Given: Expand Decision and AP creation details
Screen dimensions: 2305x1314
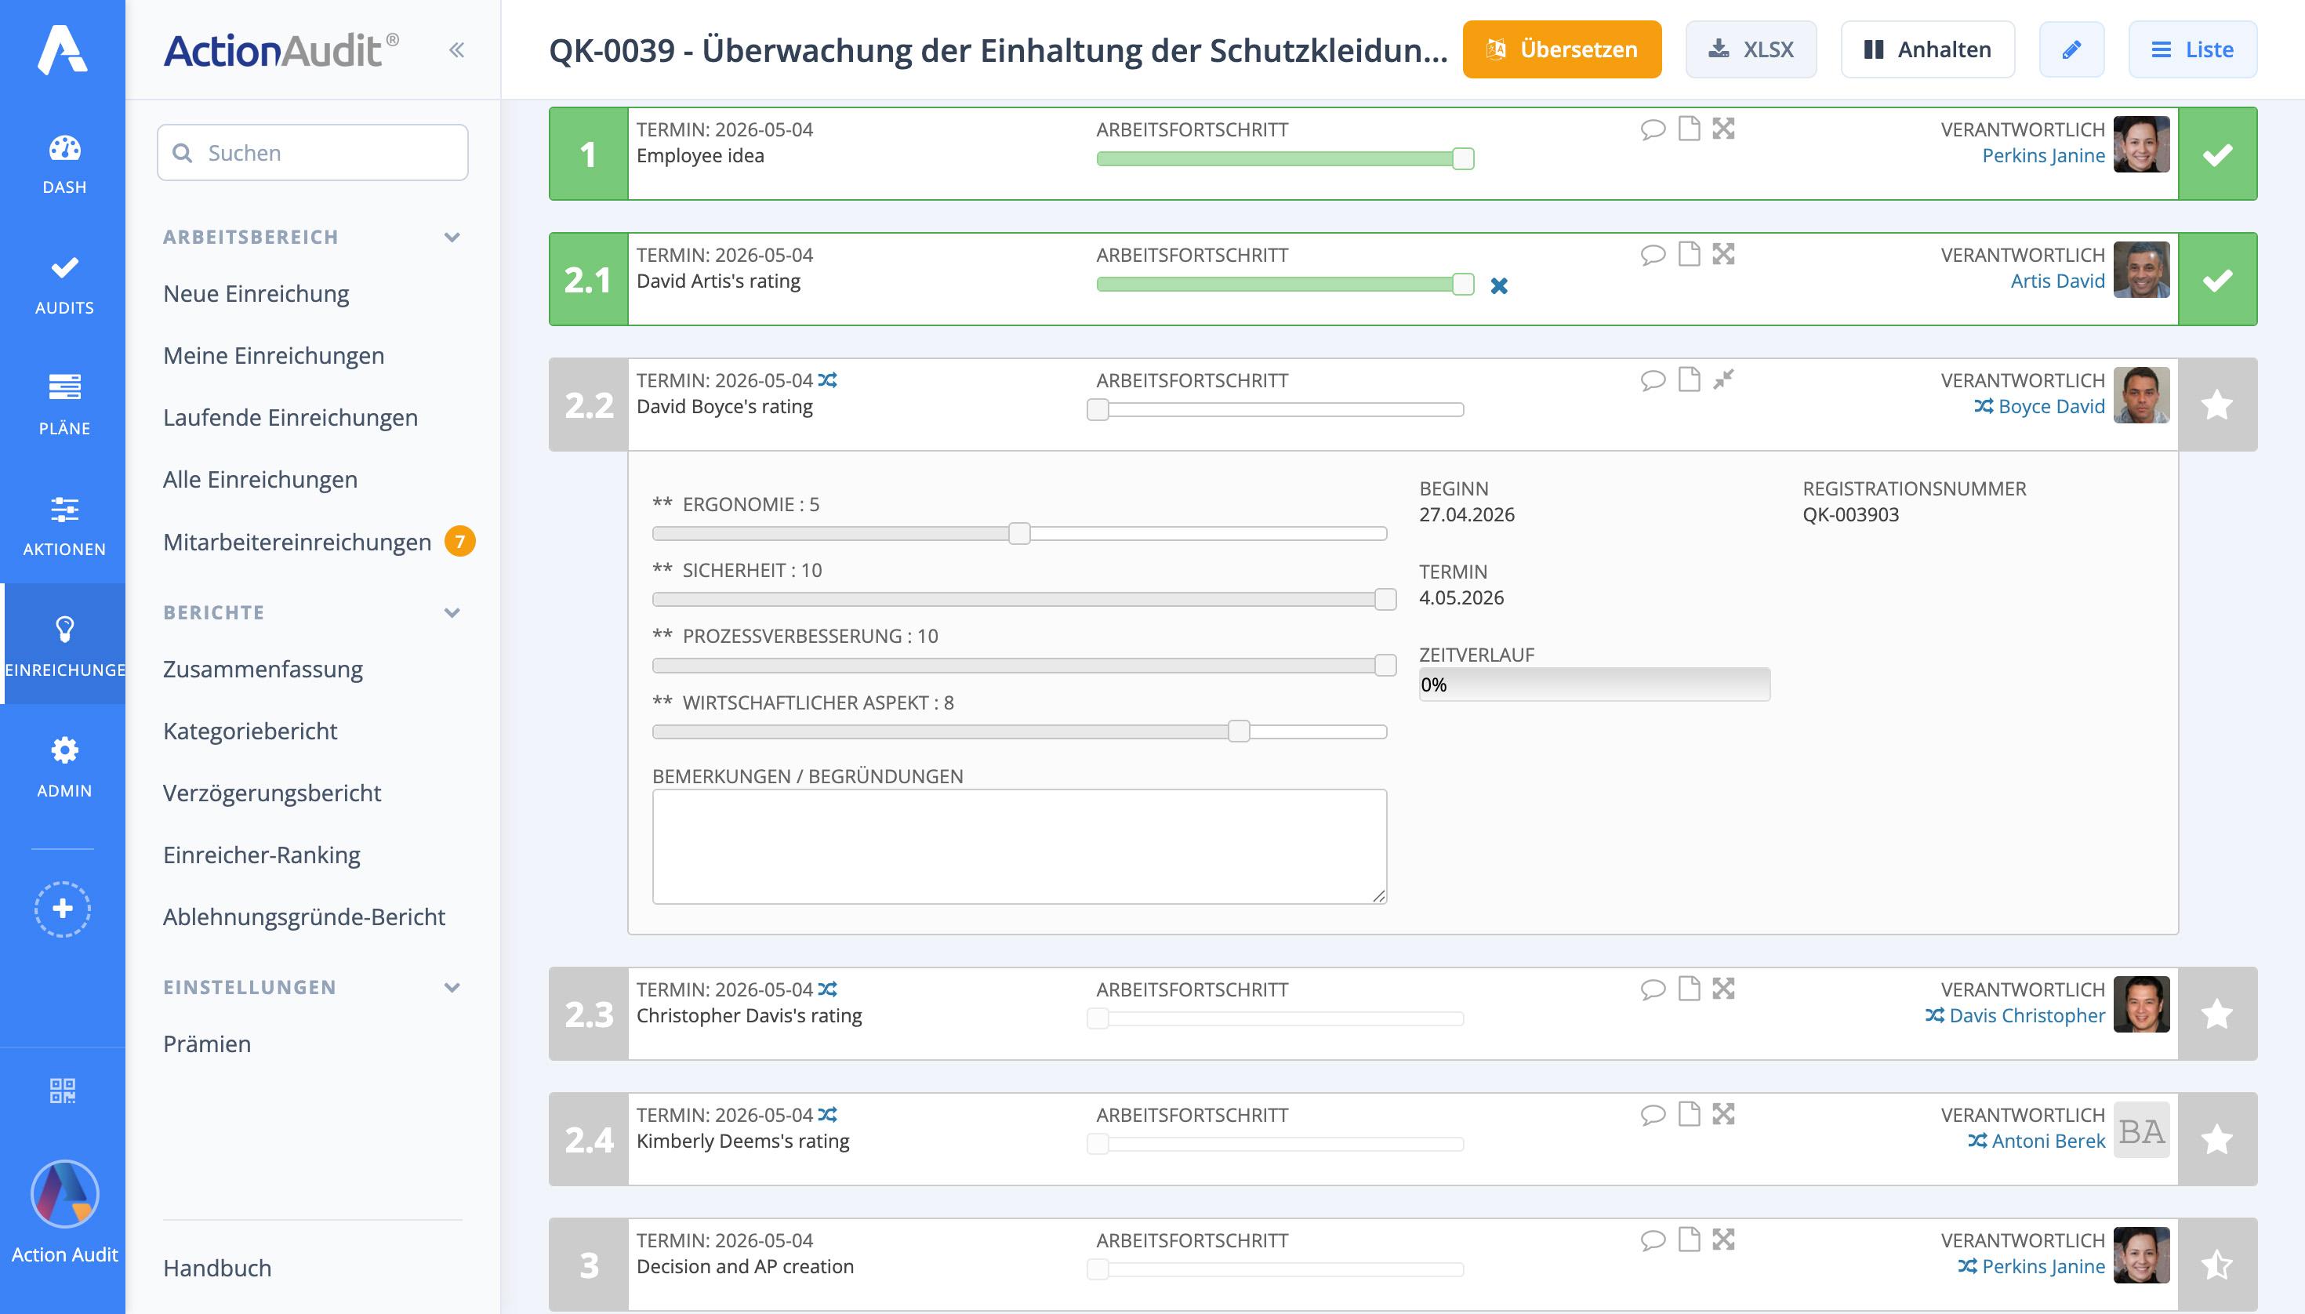Looking at the screenshot, I should (1724, 1239).
